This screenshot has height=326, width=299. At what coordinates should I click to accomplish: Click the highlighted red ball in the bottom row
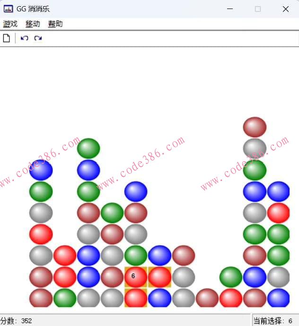136,298
